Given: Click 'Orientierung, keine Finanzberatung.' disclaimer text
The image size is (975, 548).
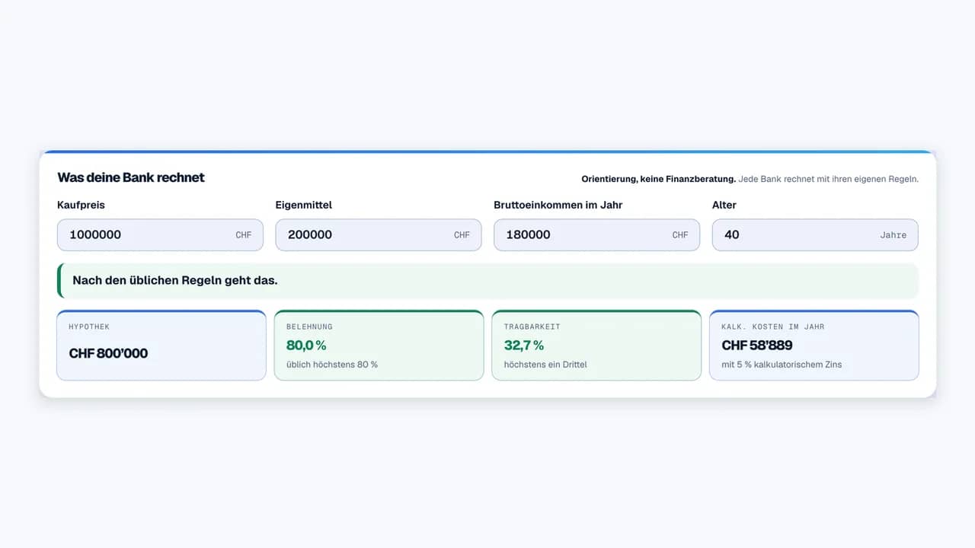Looking at the screenshot, I should coord(658,180).
